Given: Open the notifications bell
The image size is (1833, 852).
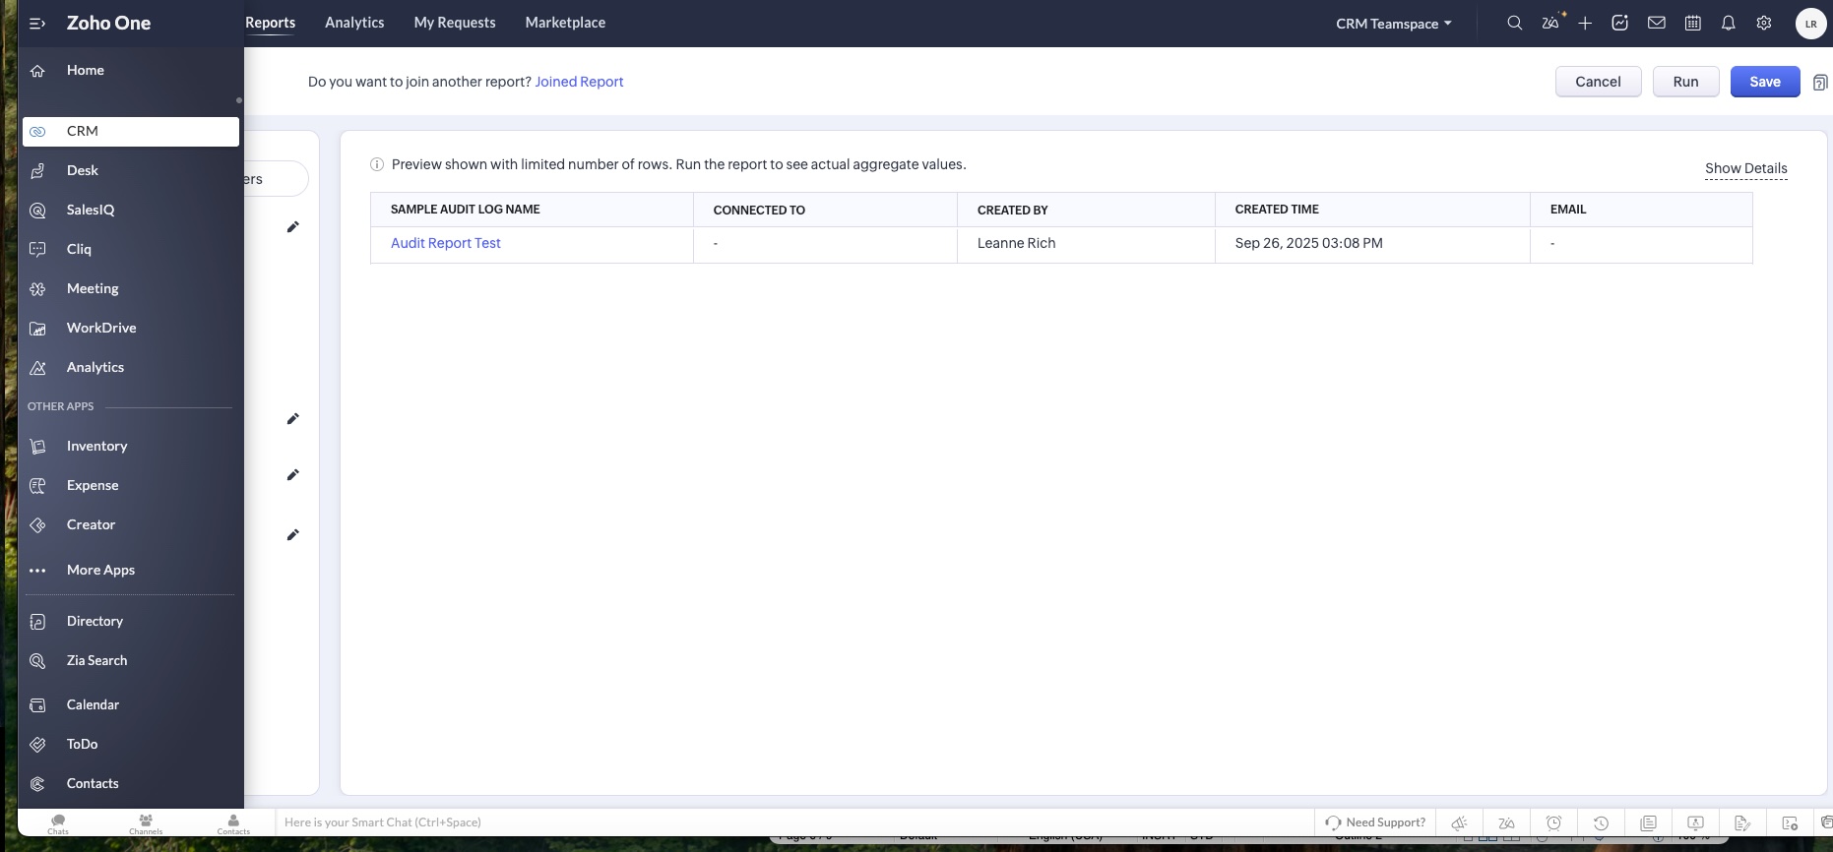Looking at the screenshot, I should point(1729,23).
